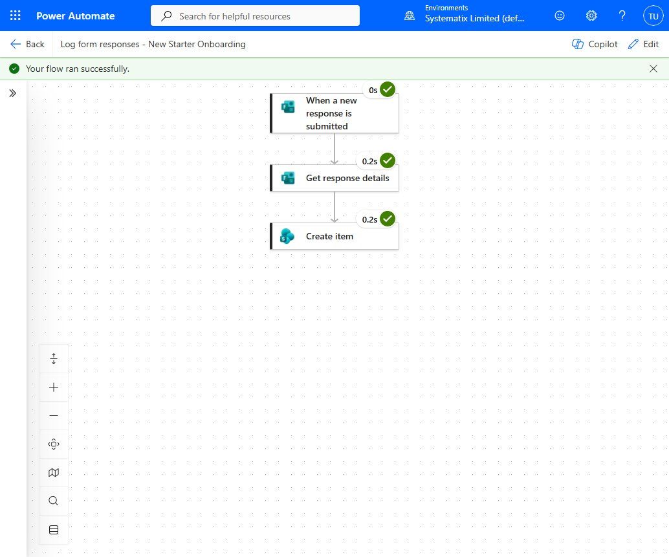Click the canvas search magnifier icon
Screen dimensions: 669x557
click(54, 501)
